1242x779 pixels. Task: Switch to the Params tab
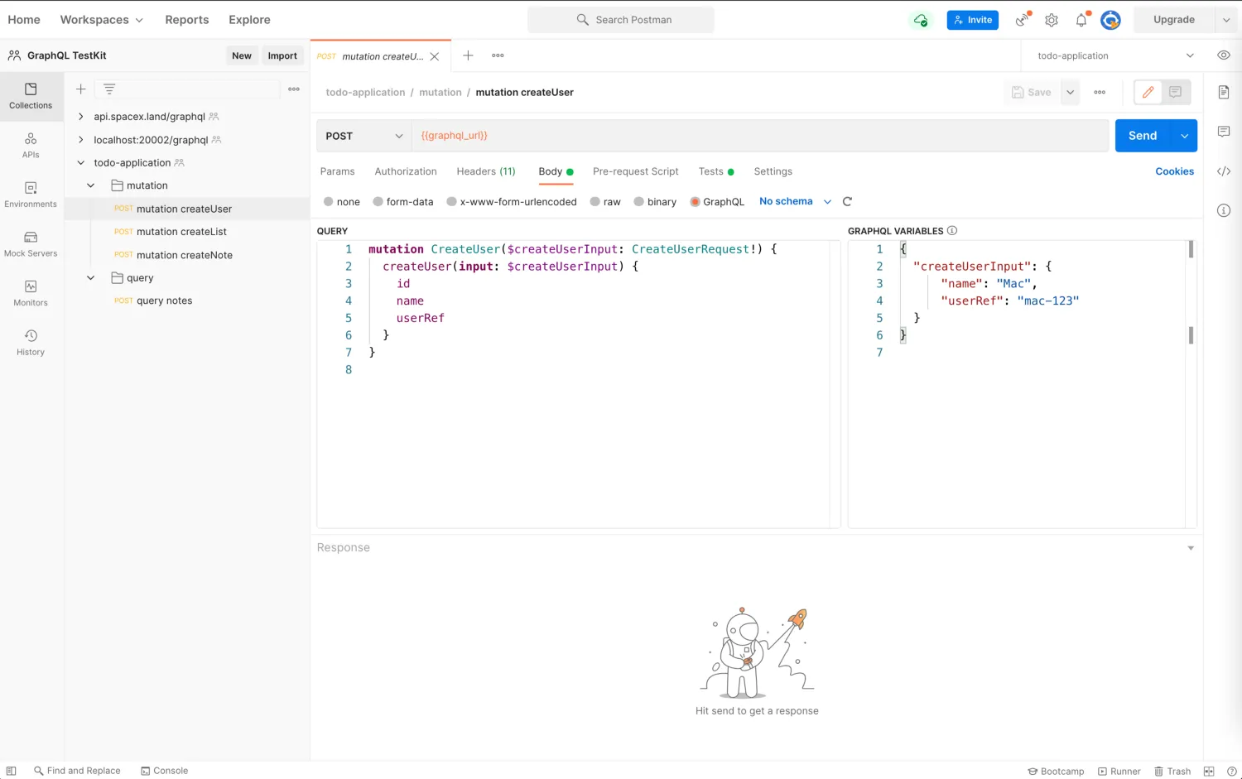click(x=337, y=171)
